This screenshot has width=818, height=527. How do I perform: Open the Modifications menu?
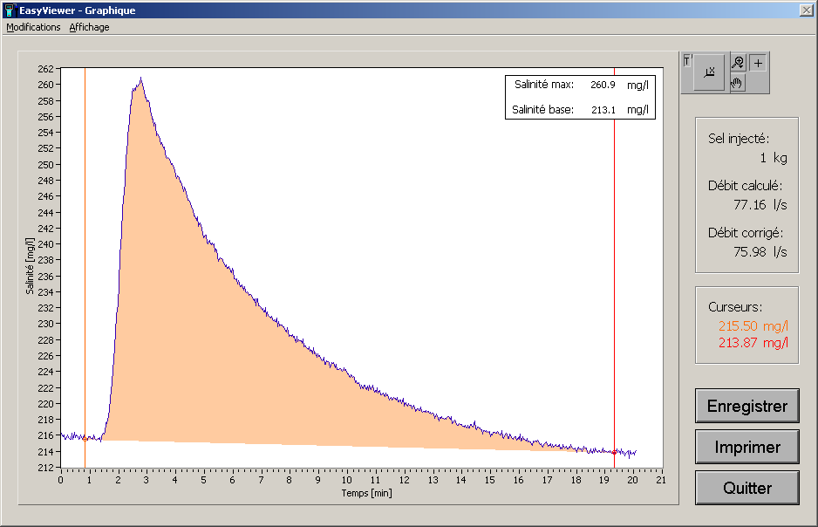pos(33,27)
